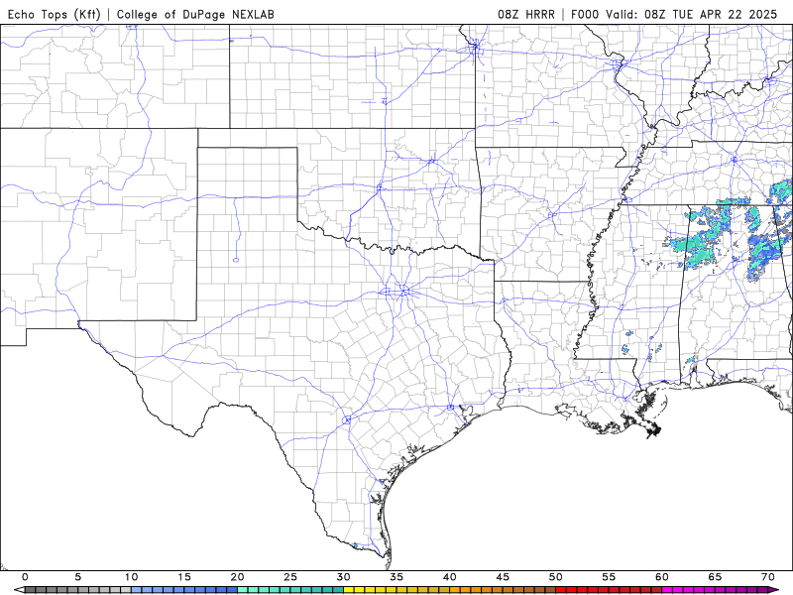Click the '25' label on the color scale

[x=290, y=577]
